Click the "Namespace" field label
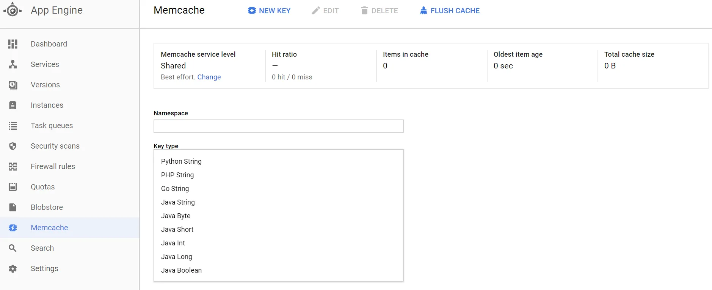 [x=171, y=113]
